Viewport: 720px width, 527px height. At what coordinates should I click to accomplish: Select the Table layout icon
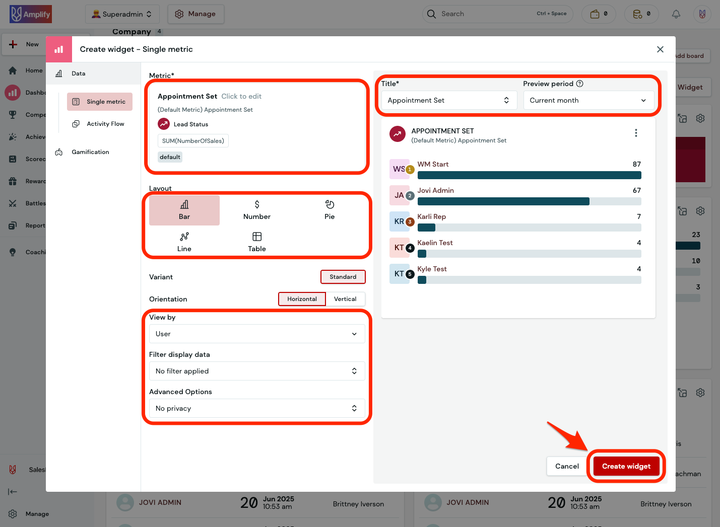pos(256,241)
